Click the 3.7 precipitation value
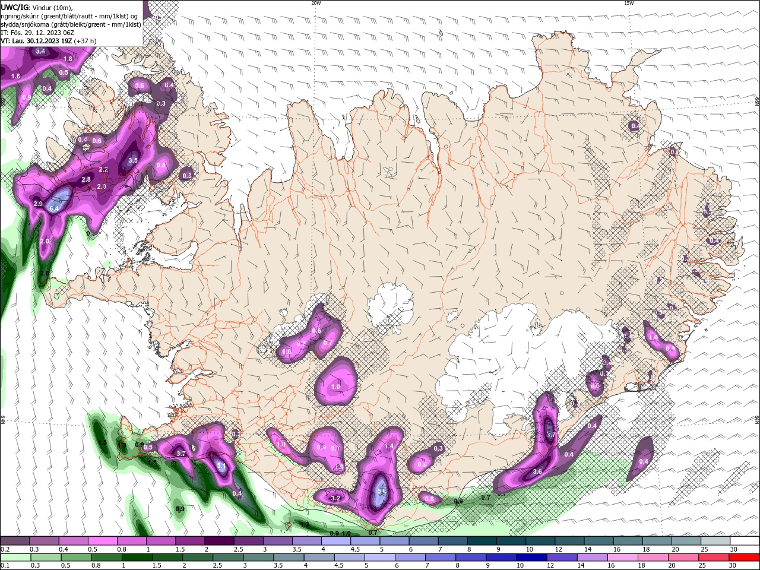 tap(181, 454)
